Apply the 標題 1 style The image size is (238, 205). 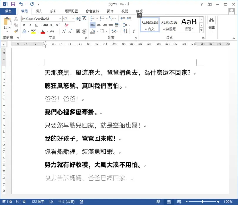[189, 25]
